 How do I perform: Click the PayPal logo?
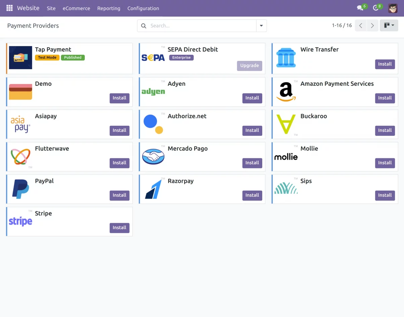21,189
